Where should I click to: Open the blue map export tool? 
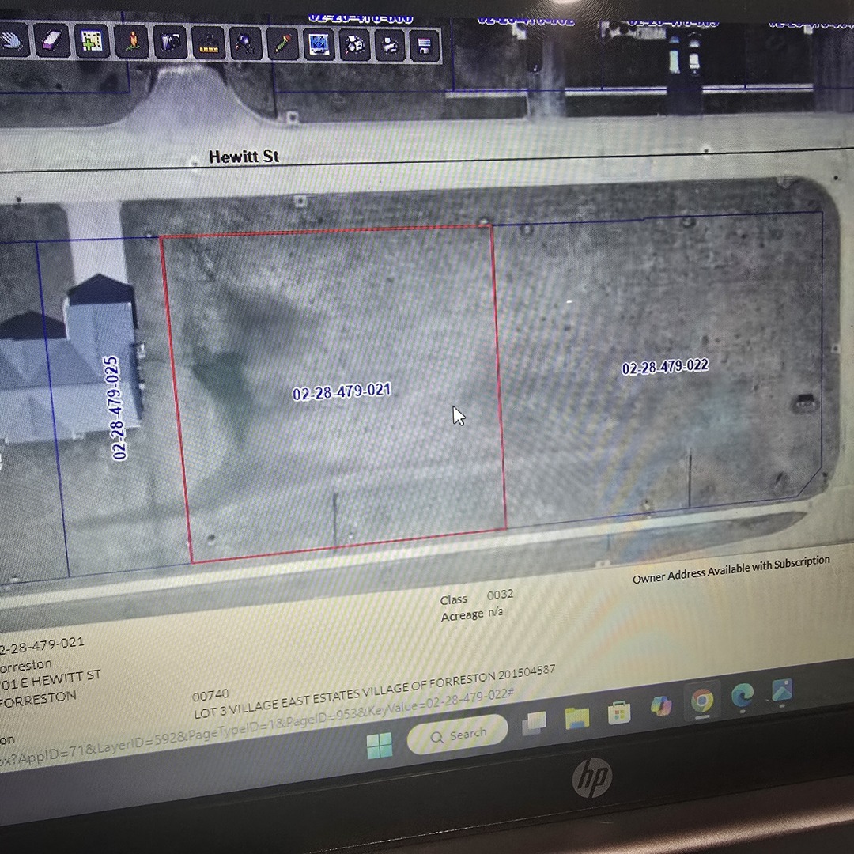click(x=318, y=43)
